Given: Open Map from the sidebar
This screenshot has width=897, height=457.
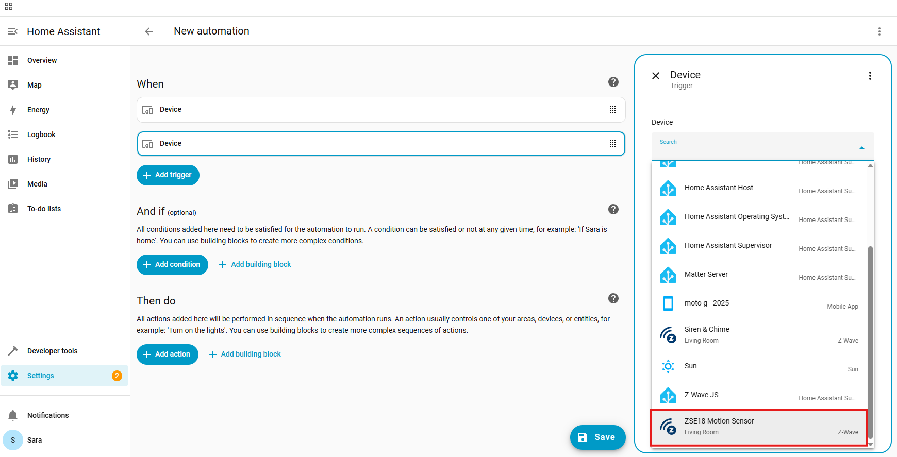Looking at the screenshot, I should tap(64, 85).
